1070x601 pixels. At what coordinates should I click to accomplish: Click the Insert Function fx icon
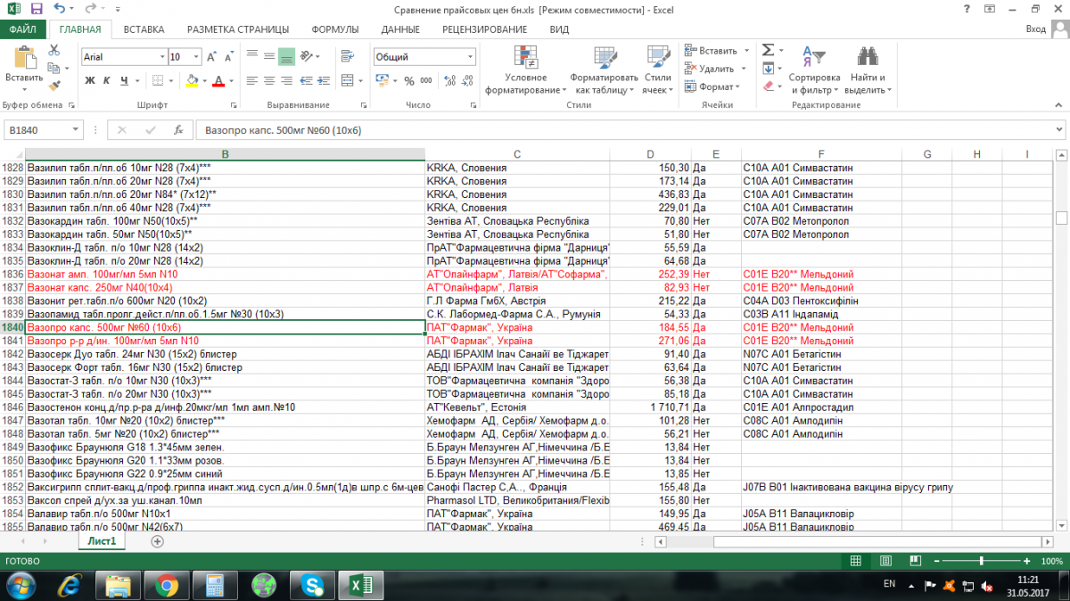click(178, 130)
